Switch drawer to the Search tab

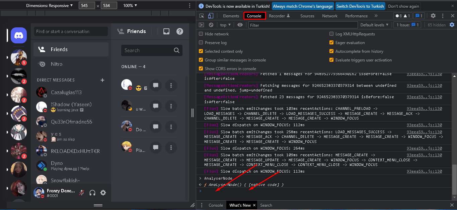pos(266,205)
